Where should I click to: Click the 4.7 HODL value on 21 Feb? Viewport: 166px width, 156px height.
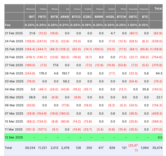(x=113, y=33)
